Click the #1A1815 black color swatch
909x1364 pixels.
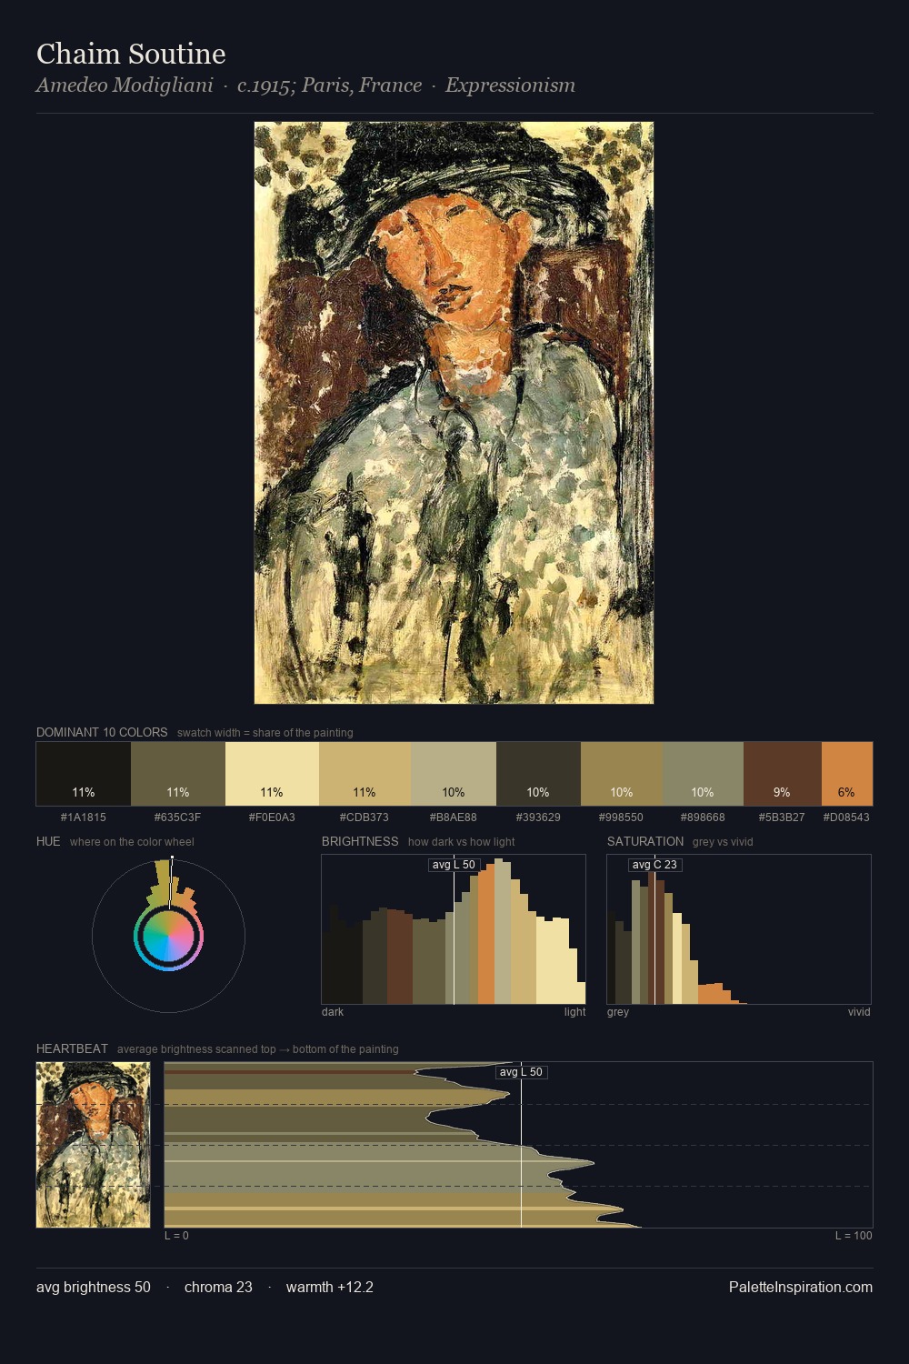click(84, 774)
